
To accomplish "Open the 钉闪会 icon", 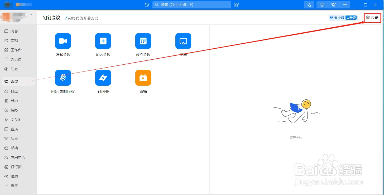I will (103, 78).
